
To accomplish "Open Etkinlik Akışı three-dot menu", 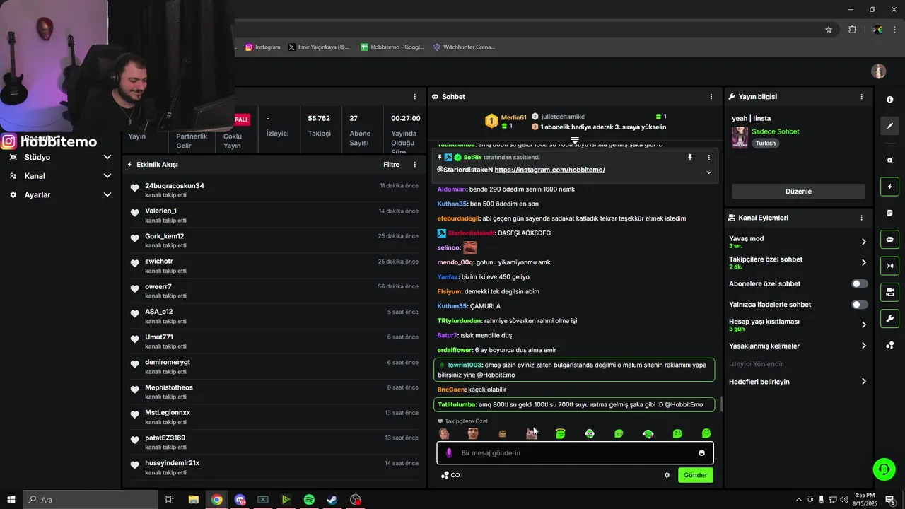I will coord(415,165).
